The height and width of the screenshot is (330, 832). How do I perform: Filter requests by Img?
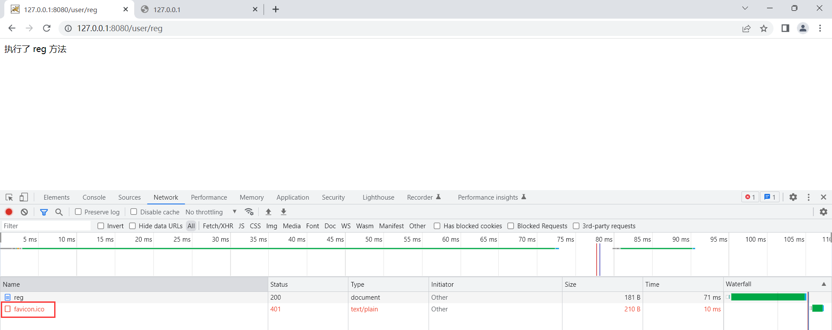272,226
